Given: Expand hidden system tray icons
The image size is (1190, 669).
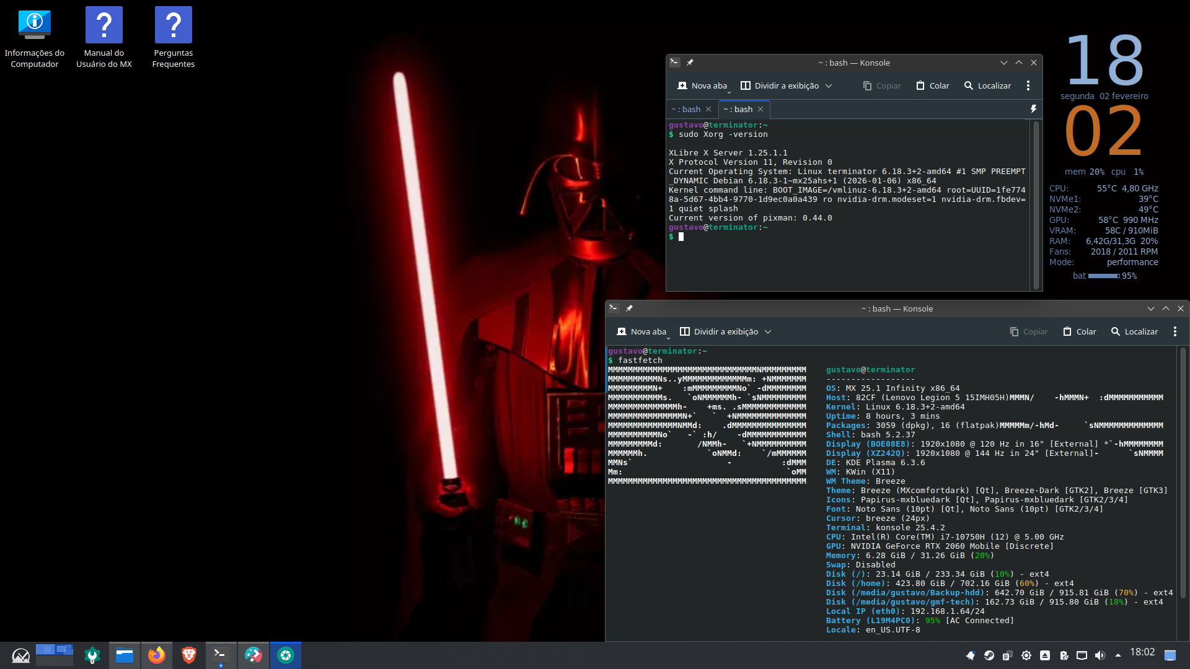Looking at the screenshot, I should (1118, 655).
